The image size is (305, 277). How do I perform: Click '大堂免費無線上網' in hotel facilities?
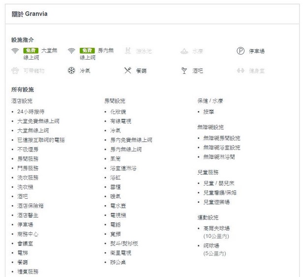pyautogui.click(x=38, y=121)
